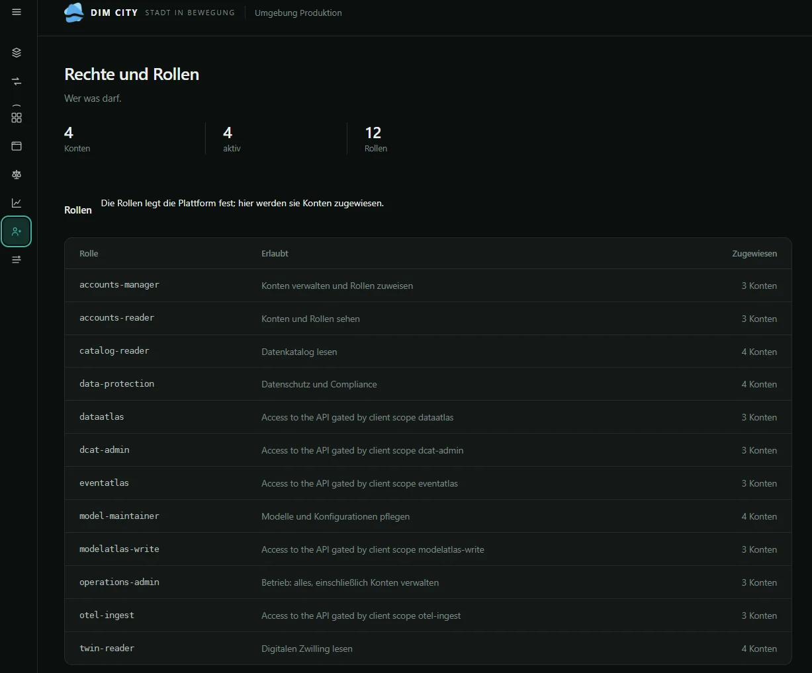
Task: Select the model-maintainer role name
Action: point(119,516)
